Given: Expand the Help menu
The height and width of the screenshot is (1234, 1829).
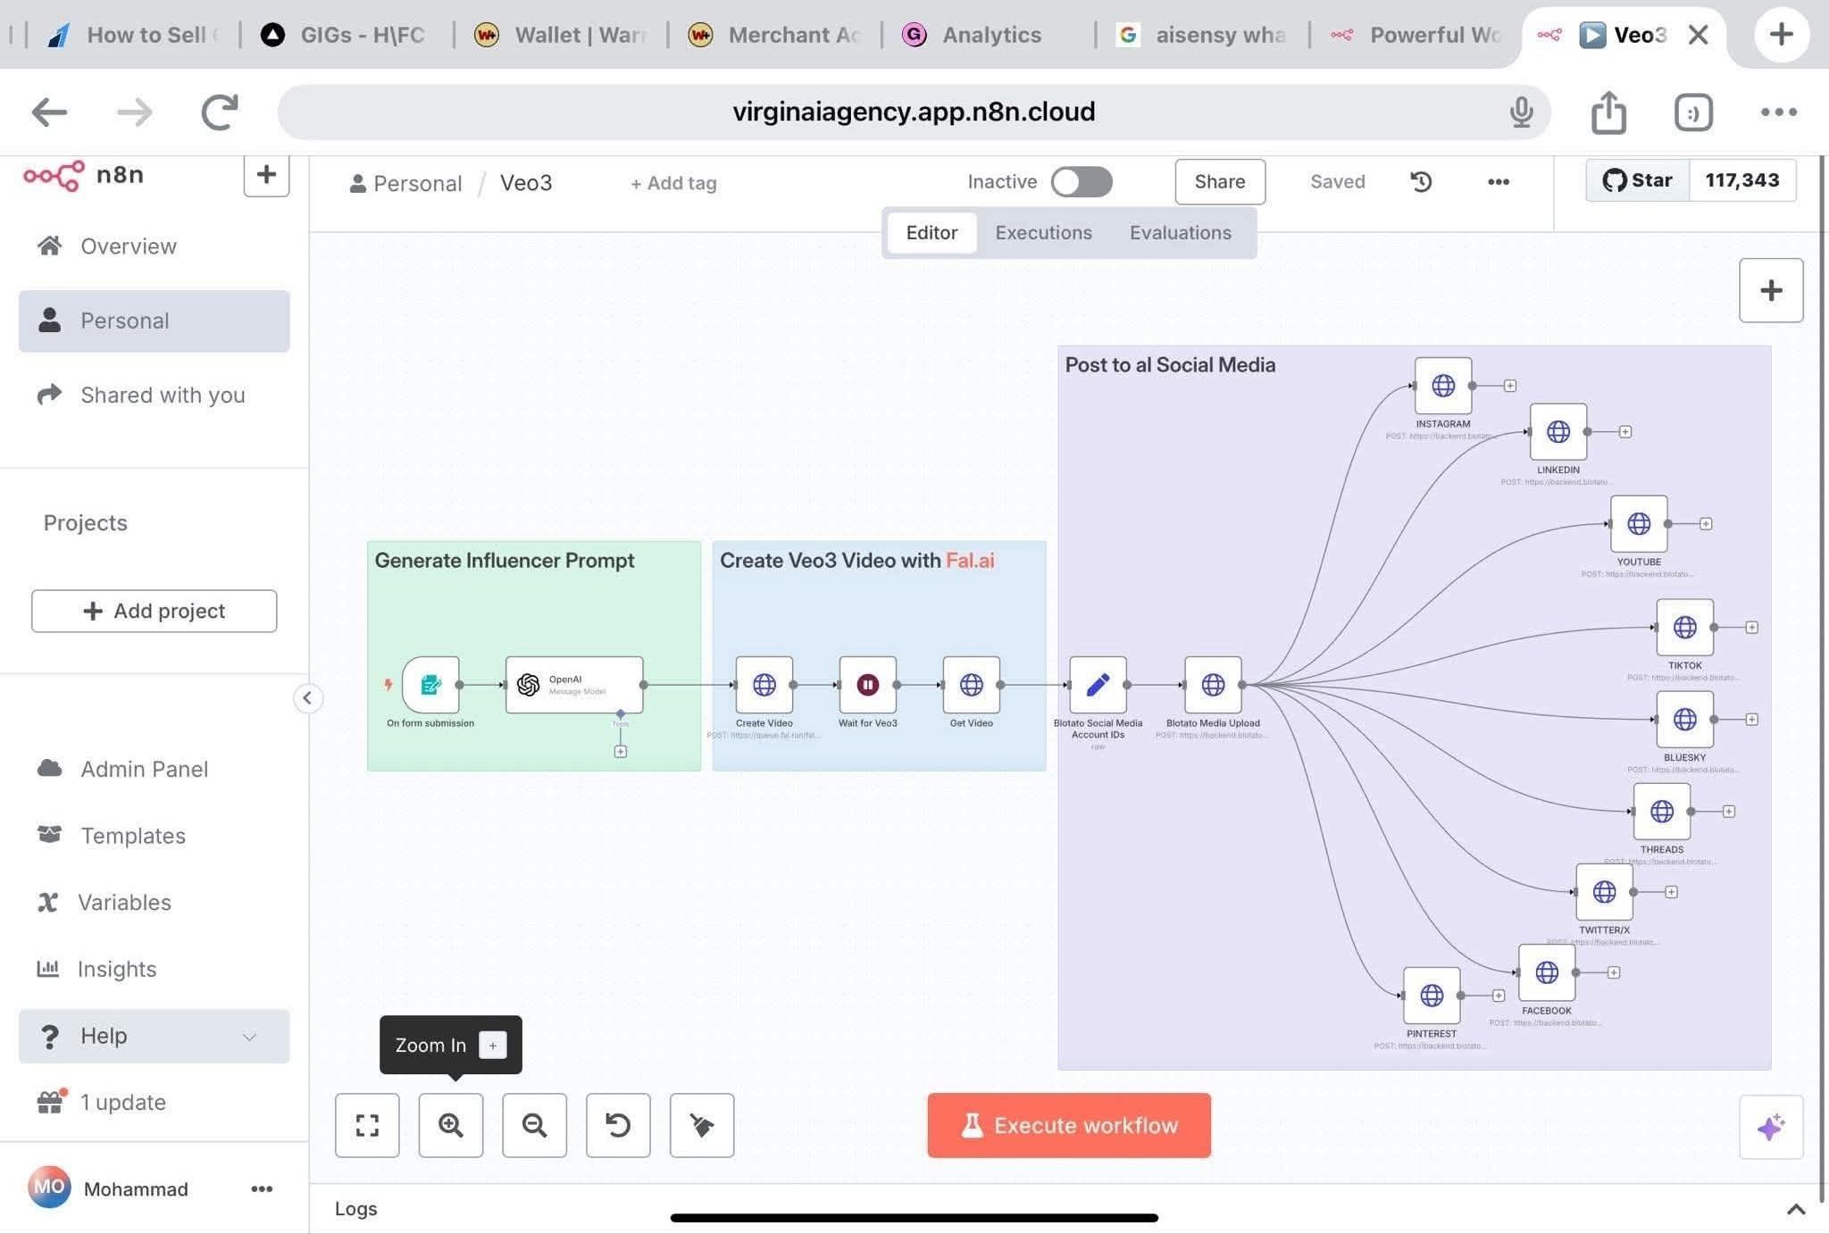Looking at the screenshot, I should click(154, 1036).
